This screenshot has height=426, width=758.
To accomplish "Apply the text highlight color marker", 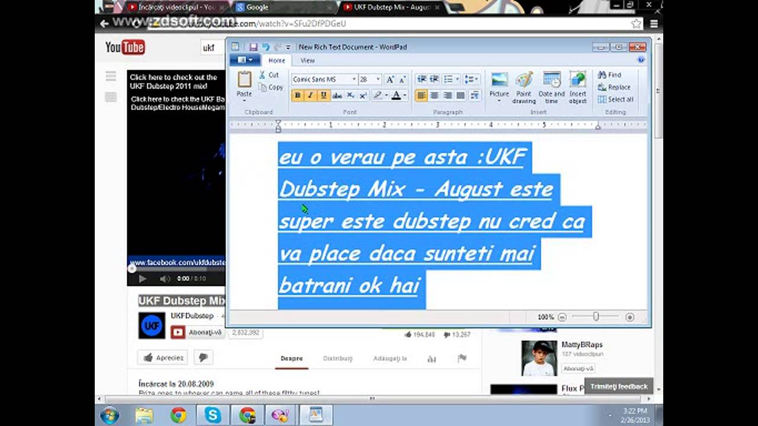I will pyautogui.click(x=378, y=95).
